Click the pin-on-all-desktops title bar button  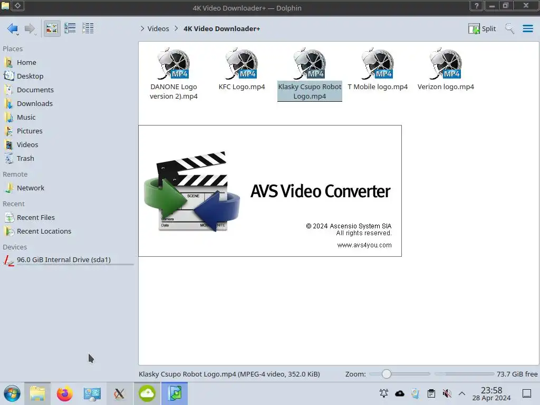click(x=18, y=6)
